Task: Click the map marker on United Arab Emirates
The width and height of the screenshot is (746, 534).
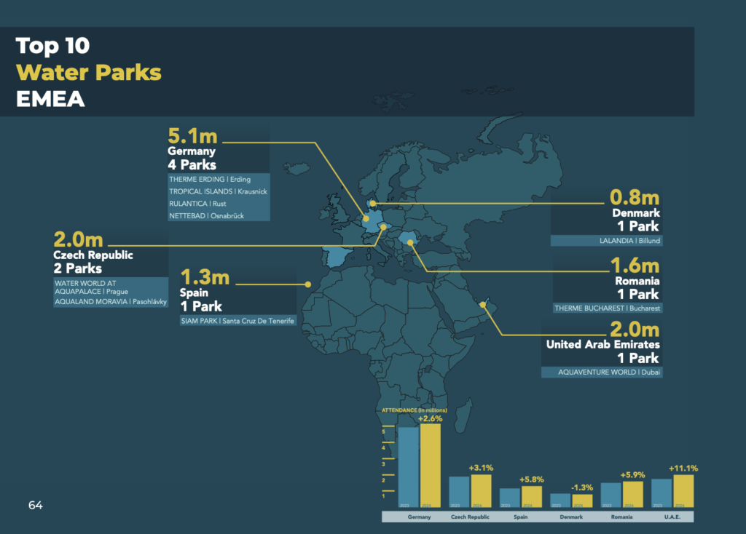Action: [483, 304]
